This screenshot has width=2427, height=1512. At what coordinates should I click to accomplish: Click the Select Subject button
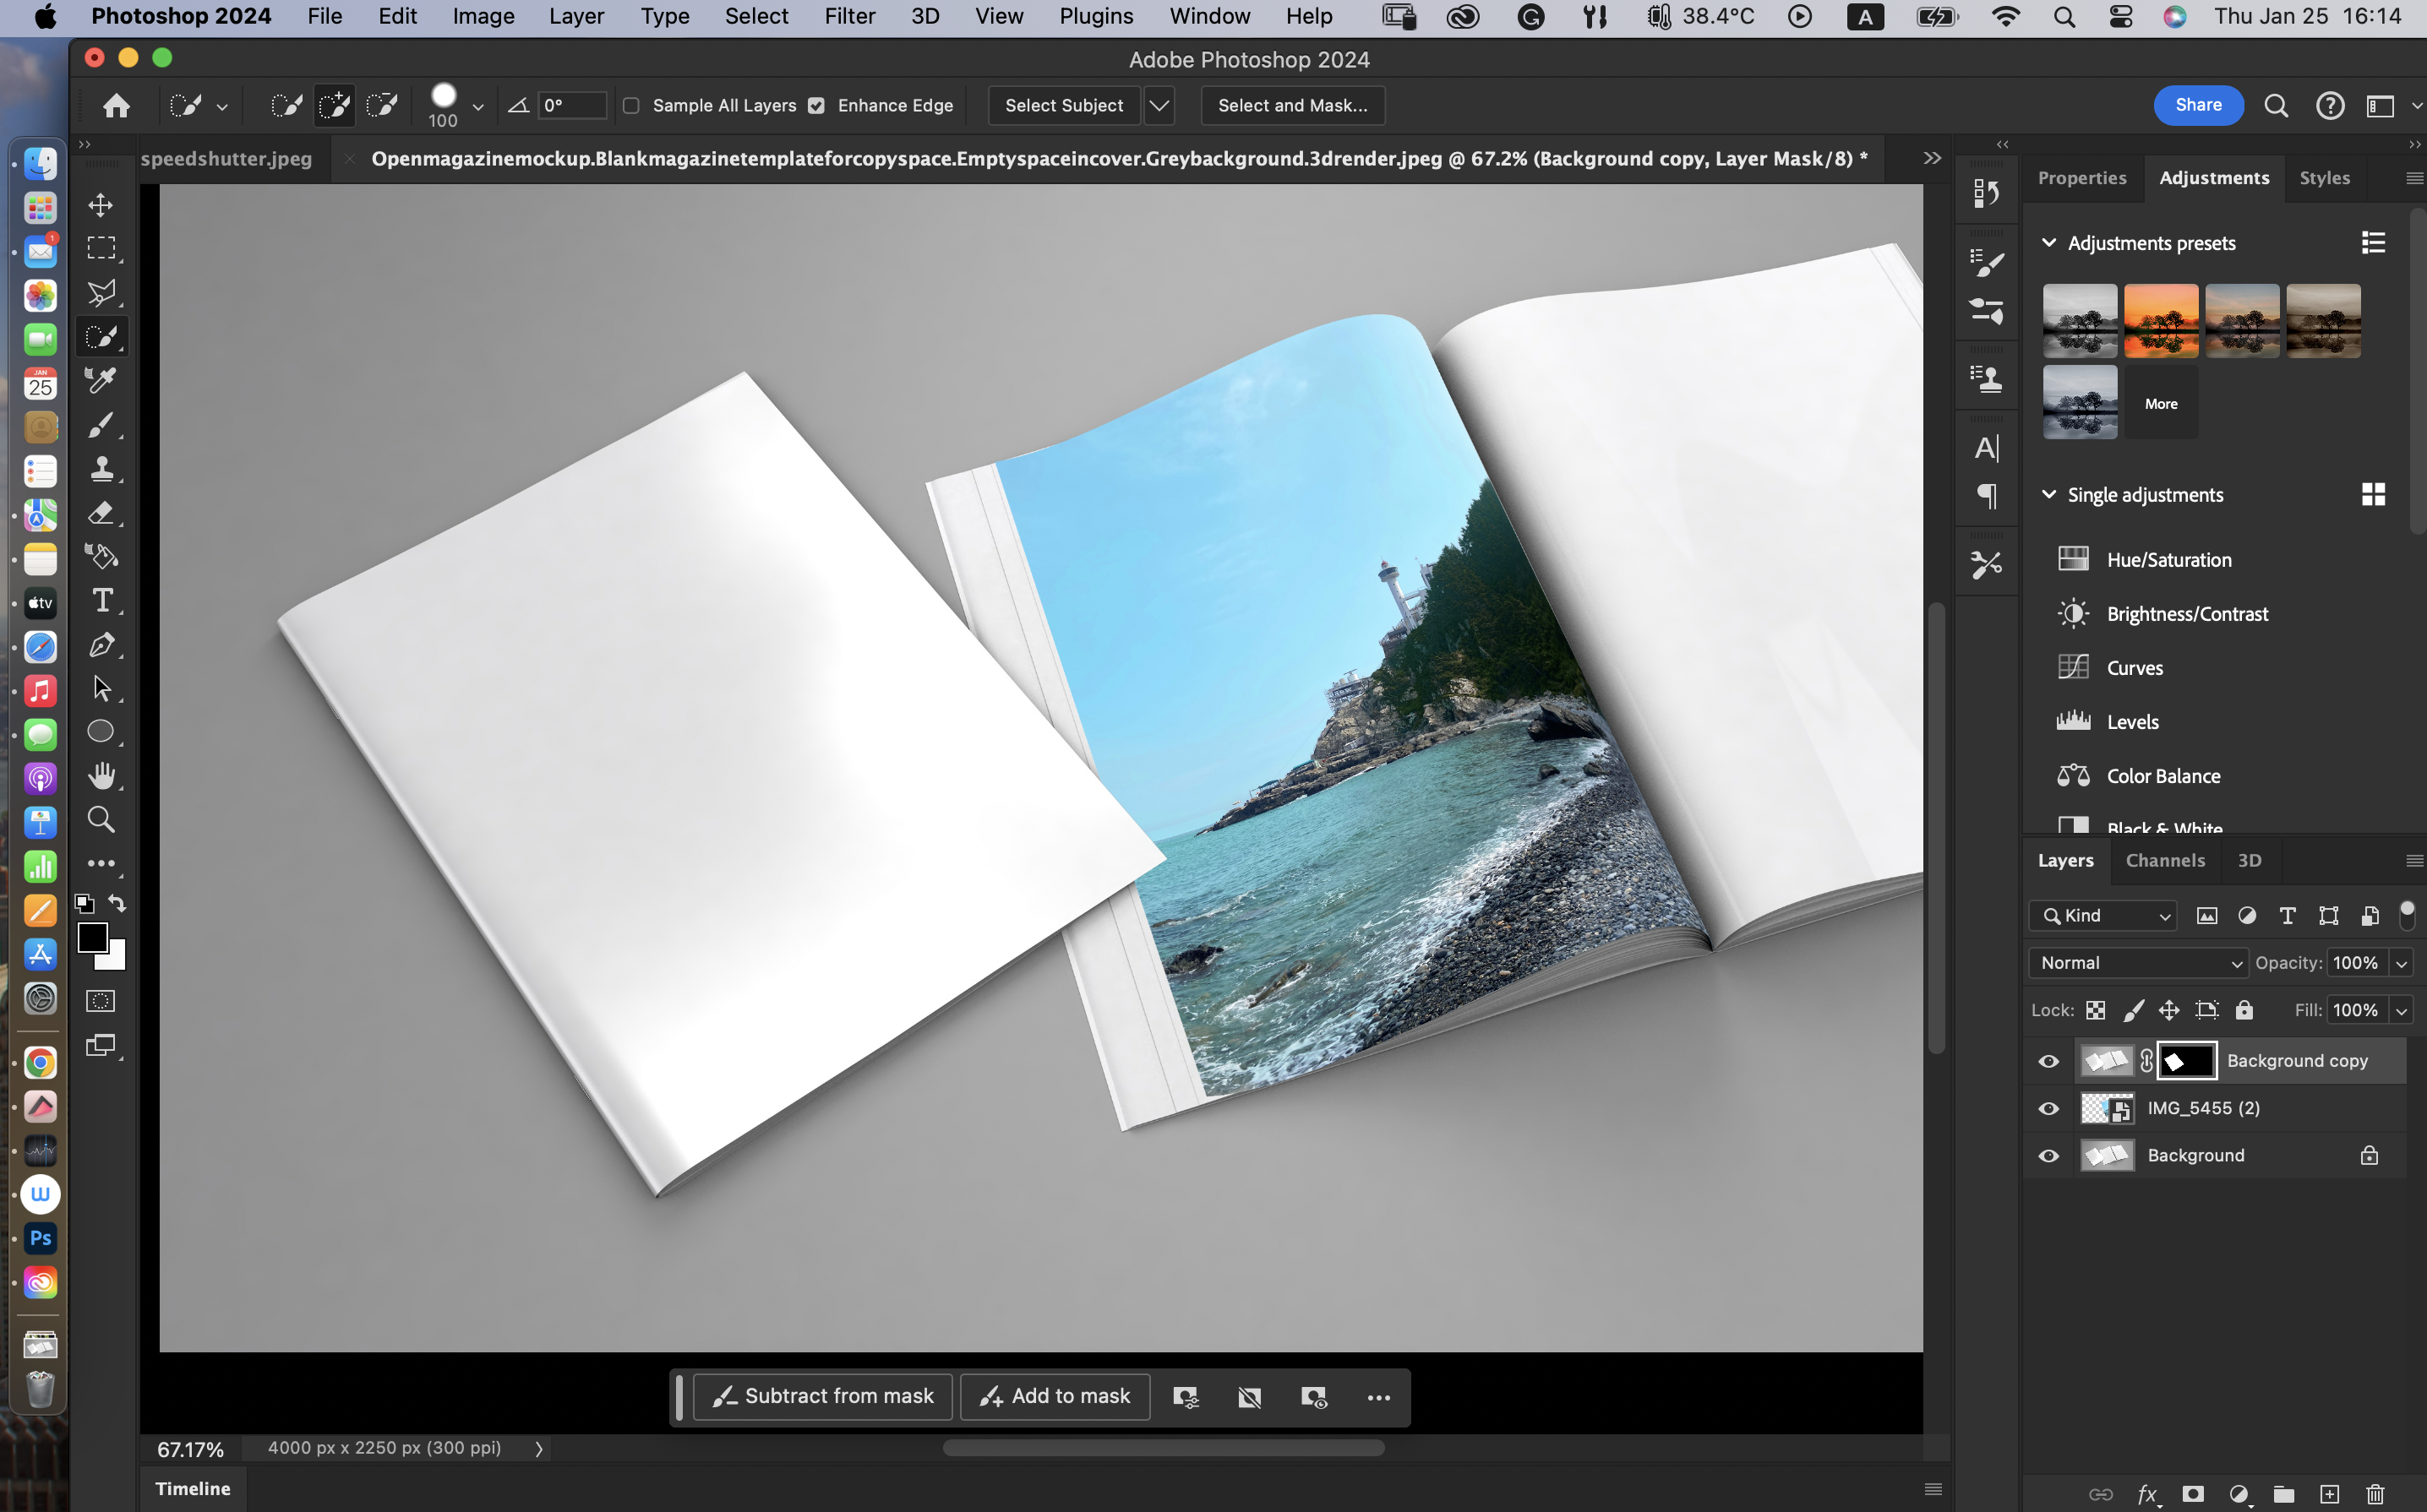(x=1063, y=106)
